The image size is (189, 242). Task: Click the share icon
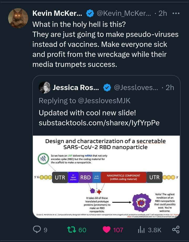point(176,230)
